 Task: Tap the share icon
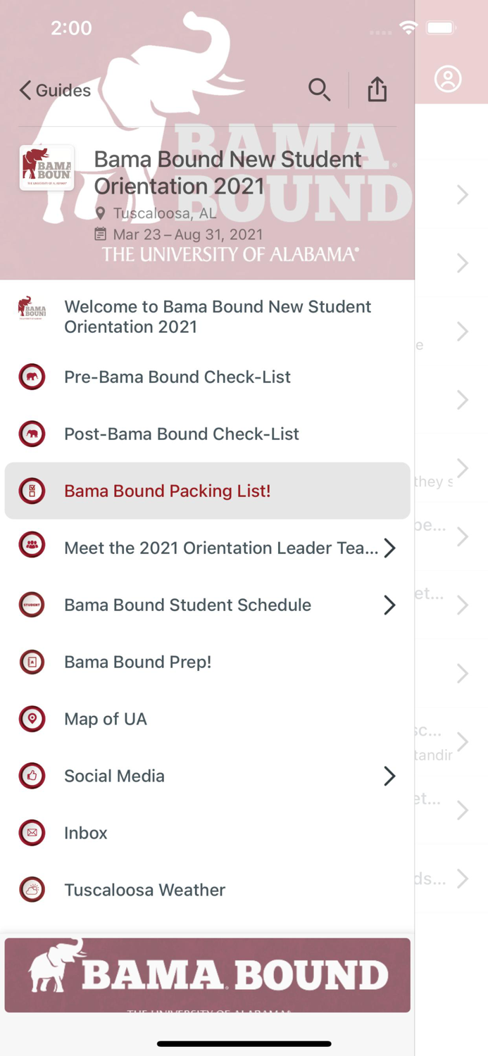377,89
